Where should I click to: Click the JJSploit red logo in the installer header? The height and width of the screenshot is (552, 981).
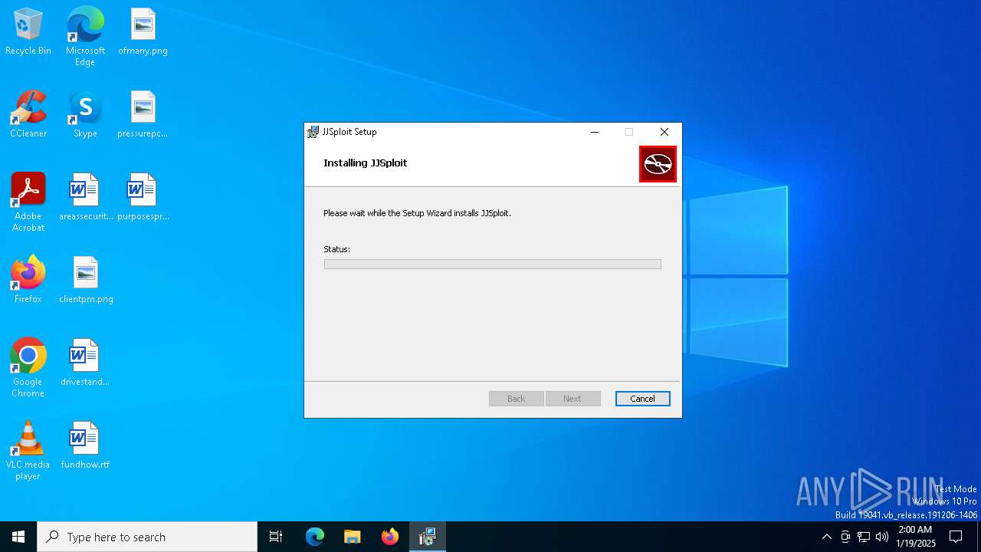658,164
